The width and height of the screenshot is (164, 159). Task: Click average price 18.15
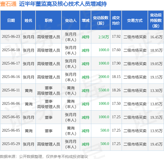click(116, 77)
